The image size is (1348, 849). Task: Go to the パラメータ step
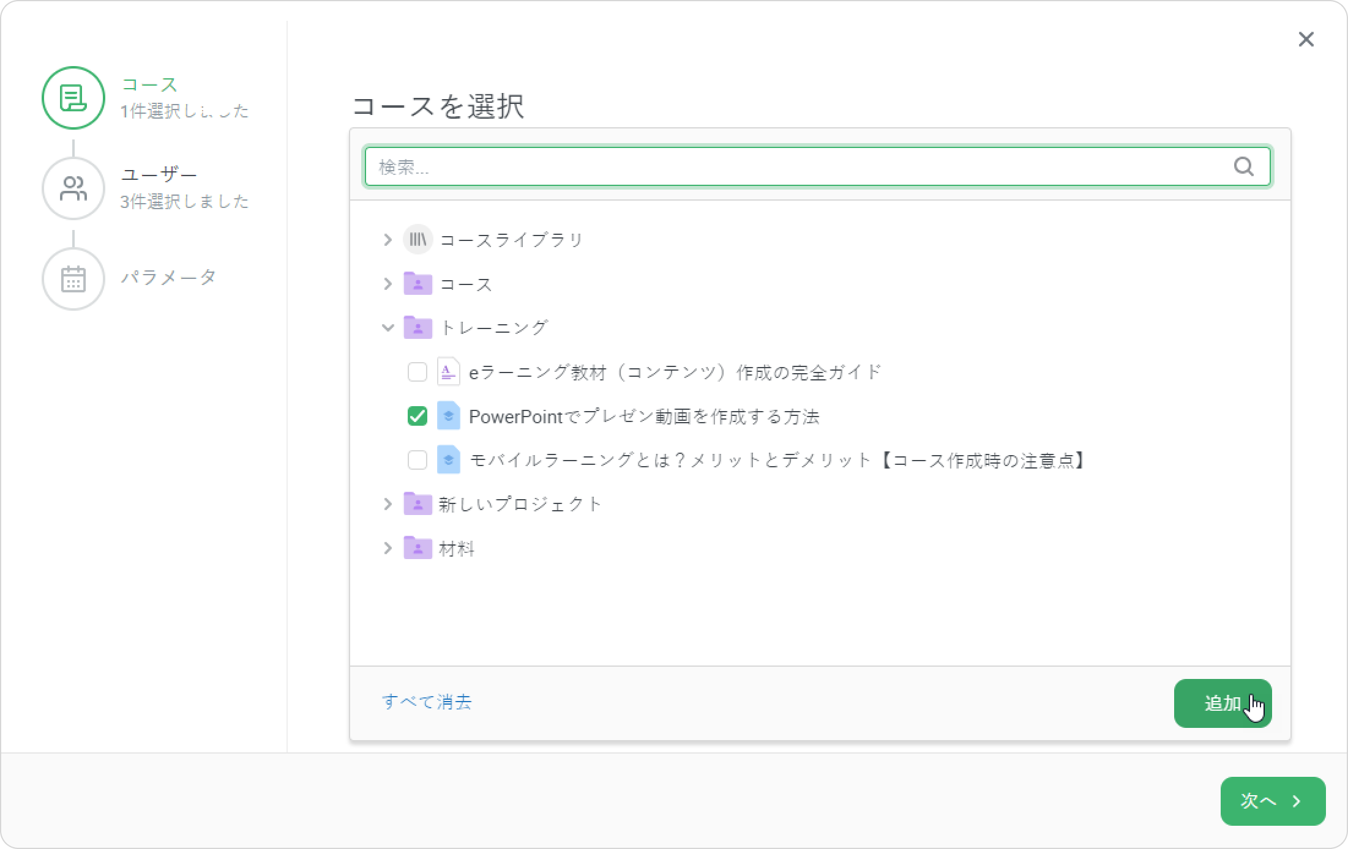(168, 277)
